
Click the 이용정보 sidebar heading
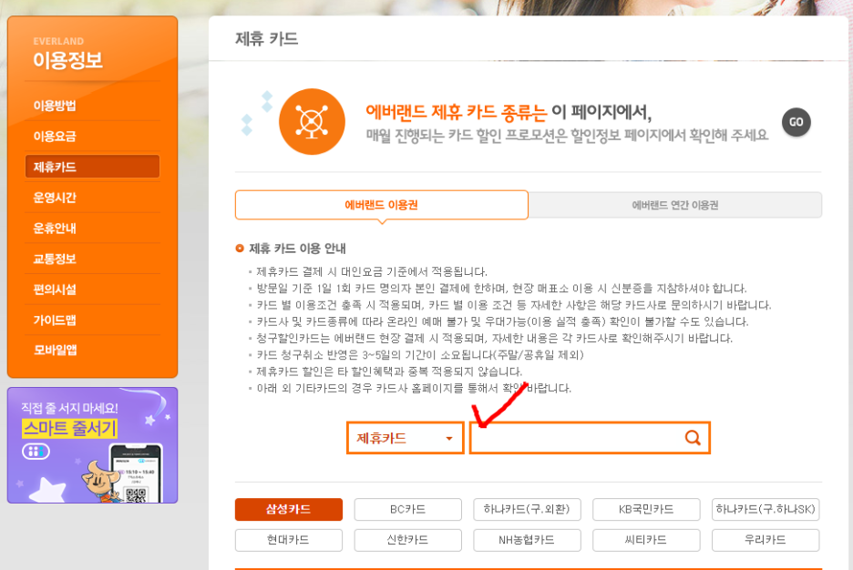[68, 60]
